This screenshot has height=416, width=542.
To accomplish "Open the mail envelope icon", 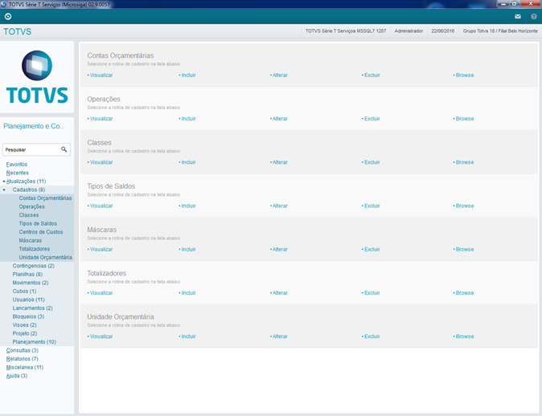I will pos(517,16).
